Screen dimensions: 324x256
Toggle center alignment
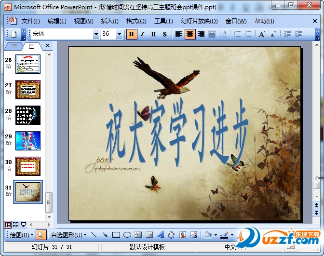pyautogui.click(x=190, y=34)
